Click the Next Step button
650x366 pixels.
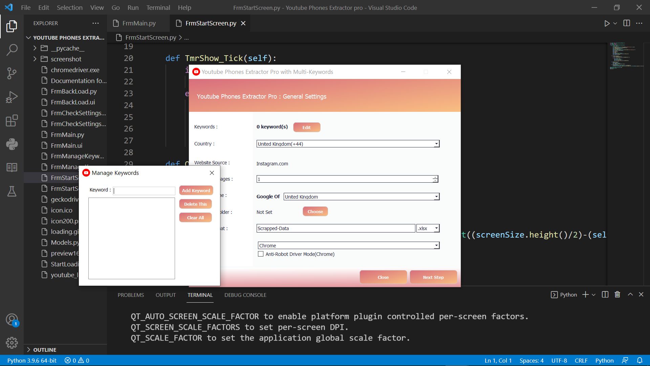(433, 277)
